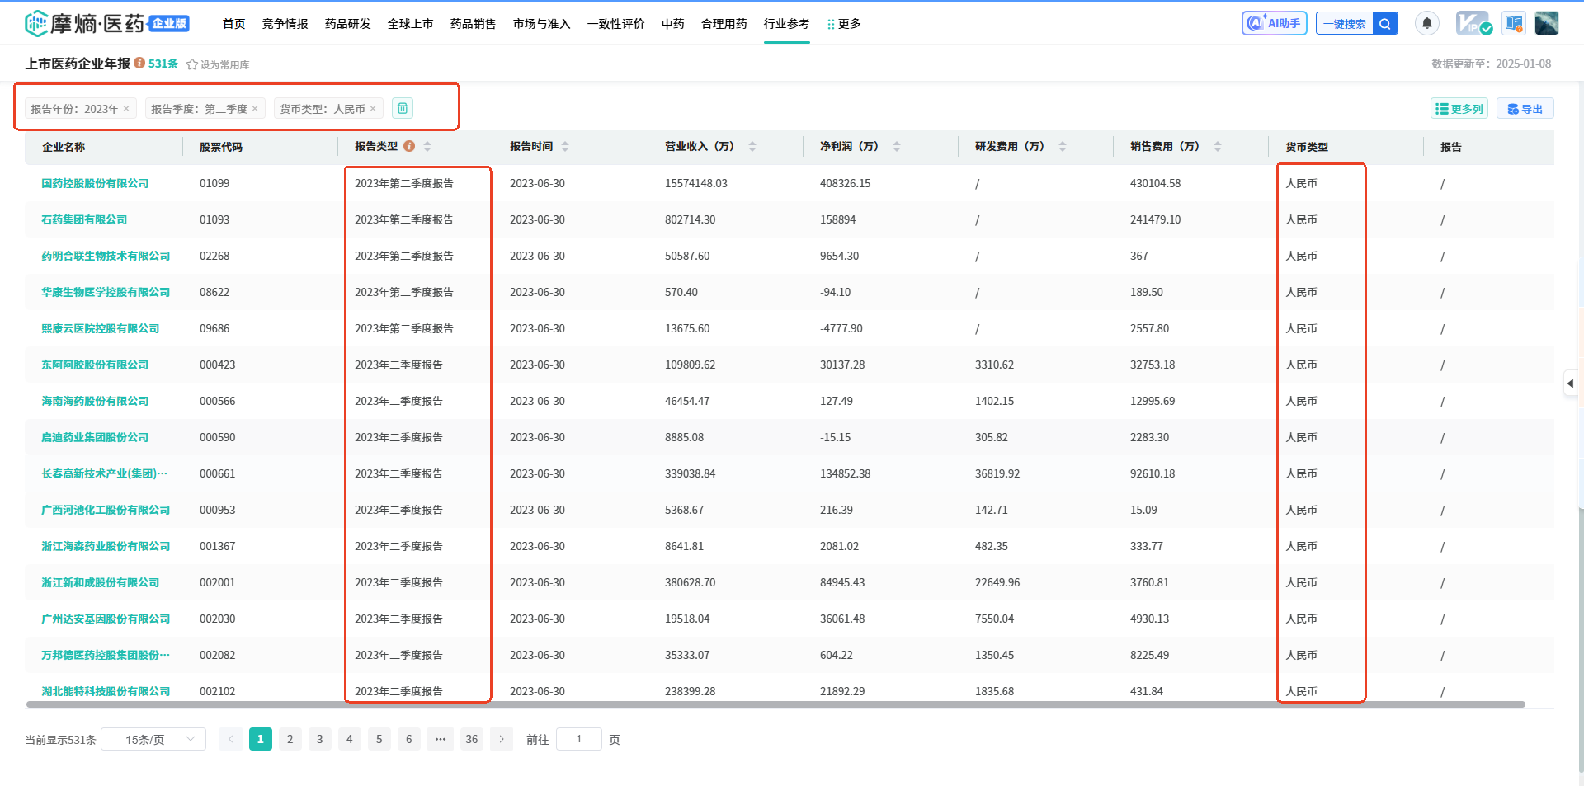This screenshot has width=1584, height=786.
Task: Sort by 报告时间 column
Action: (x=565, y=146)
